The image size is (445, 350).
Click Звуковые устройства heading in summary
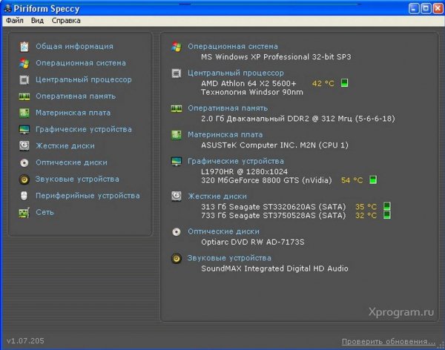229,258
